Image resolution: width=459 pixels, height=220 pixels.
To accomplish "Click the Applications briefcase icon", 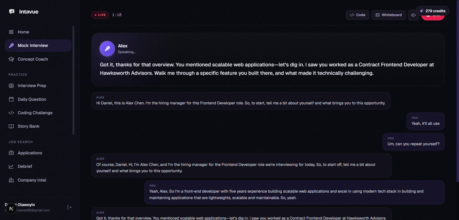I will tap(11, 153).
